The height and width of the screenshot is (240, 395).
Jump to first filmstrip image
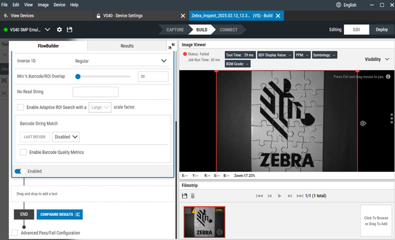(259, 196)
